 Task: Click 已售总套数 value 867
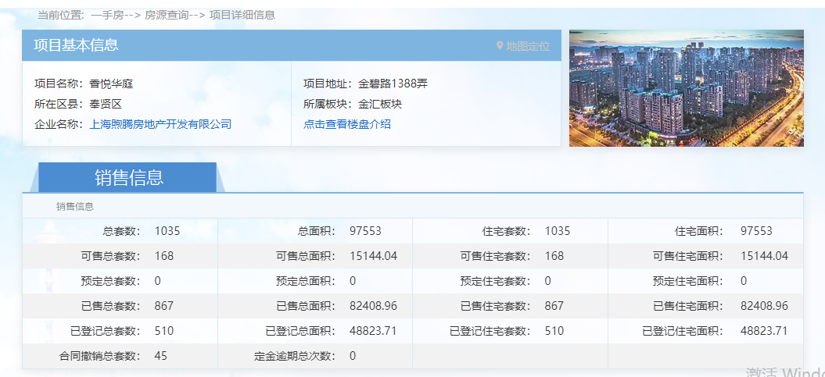click(164, 306)
